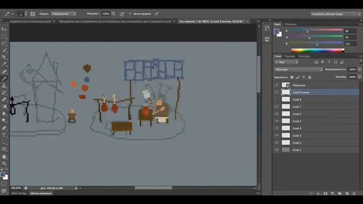Viewport: 363px width, 204px height.
Task: Open the layer blend mode dropdown
Action: (x=298, y=70)
